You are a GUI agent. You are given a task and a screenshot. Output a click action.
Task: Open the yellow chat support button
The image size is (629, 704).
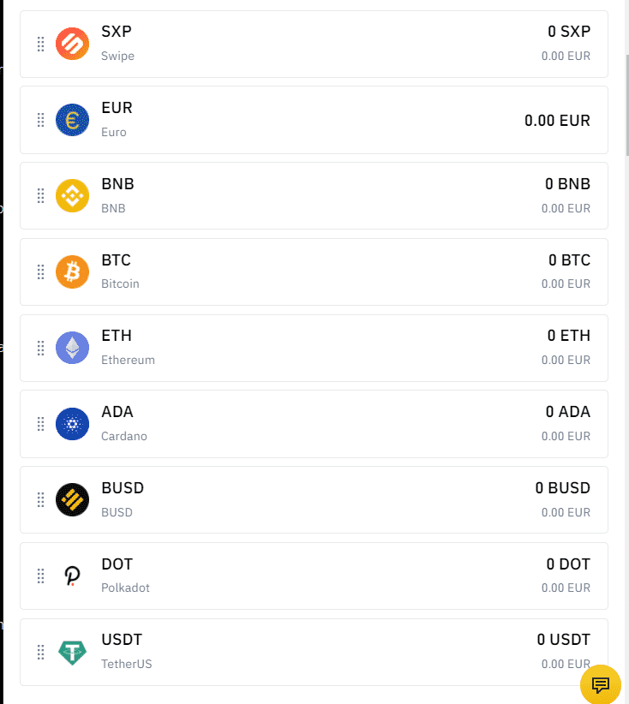click(x=601, y=684)
